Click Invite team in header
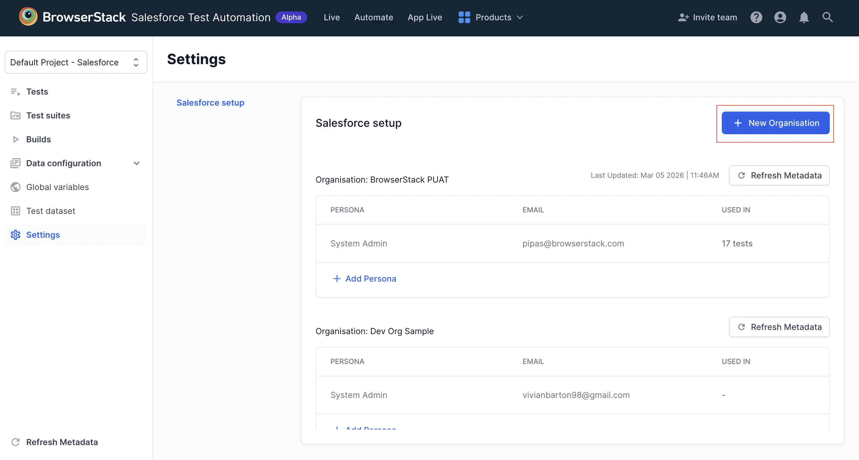Screen dimensions: 859x460 pyautogui.click(x=707, y=17)
